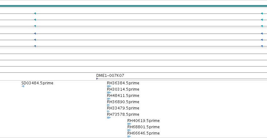Click the EST glyph beneath RH30314.5prime

109,93
